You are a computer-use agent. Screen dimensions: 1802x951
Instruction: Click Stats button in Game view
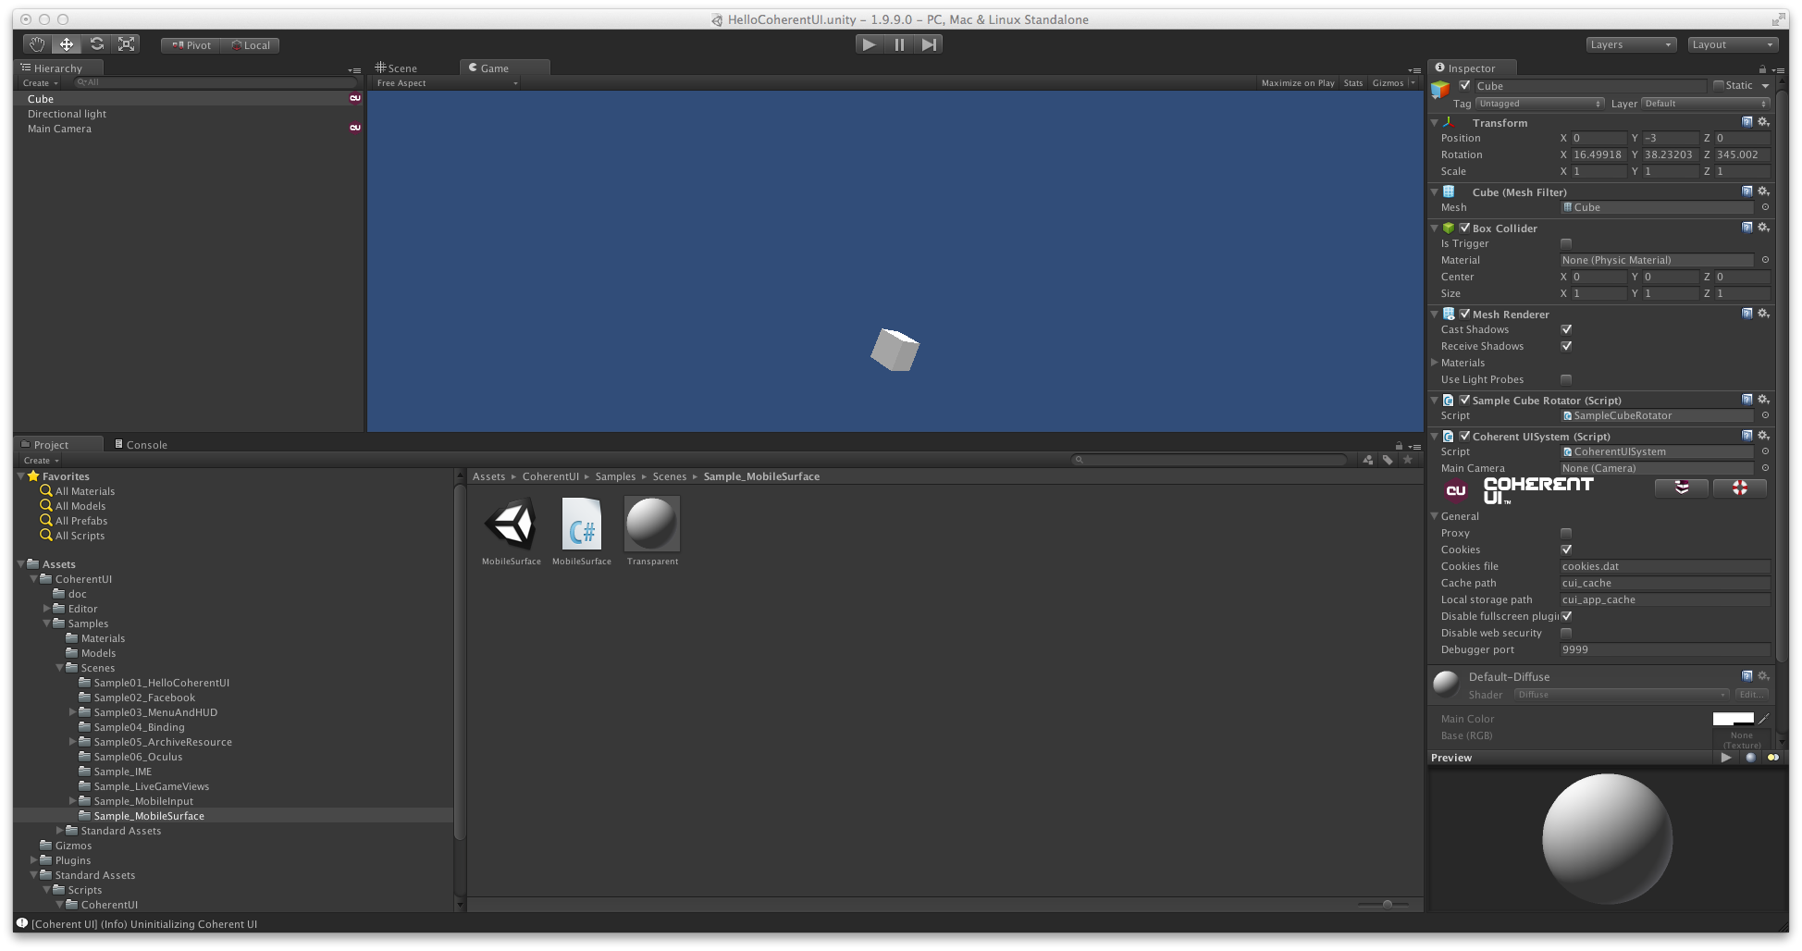tap(1353, 83)
